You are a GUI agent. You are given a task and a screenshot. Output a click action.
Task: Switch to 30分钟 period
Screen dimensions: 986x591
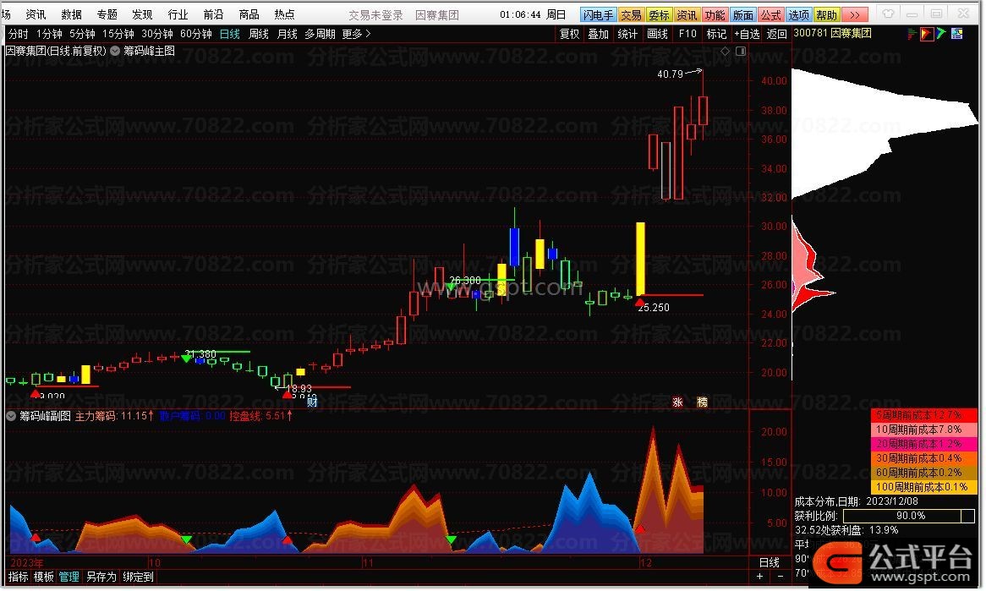[x=157, y=34]
